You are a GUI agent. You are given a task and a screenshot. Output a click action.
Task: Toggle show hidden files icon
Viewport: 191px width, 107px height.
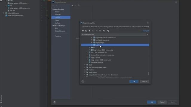click(x=108, y=31)
